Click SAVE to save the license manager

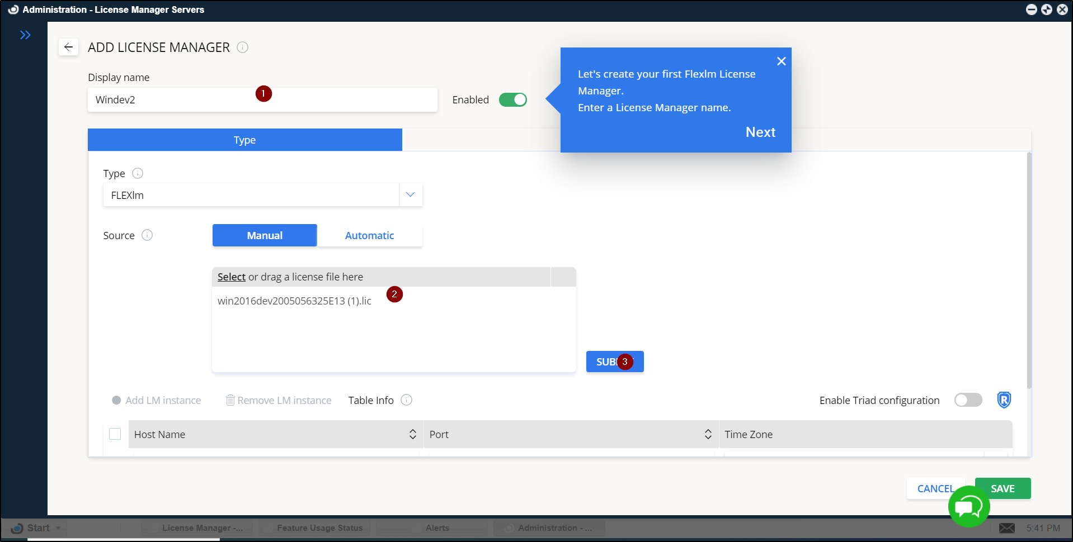(1002, 488)
